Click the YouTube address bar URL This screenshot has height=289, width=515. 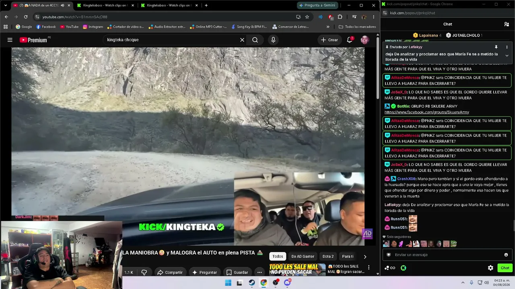75,17
